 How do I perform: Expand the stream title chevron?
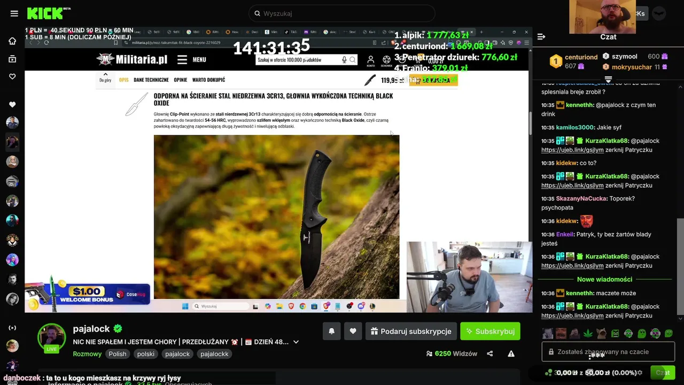click(x=296, y=342)
